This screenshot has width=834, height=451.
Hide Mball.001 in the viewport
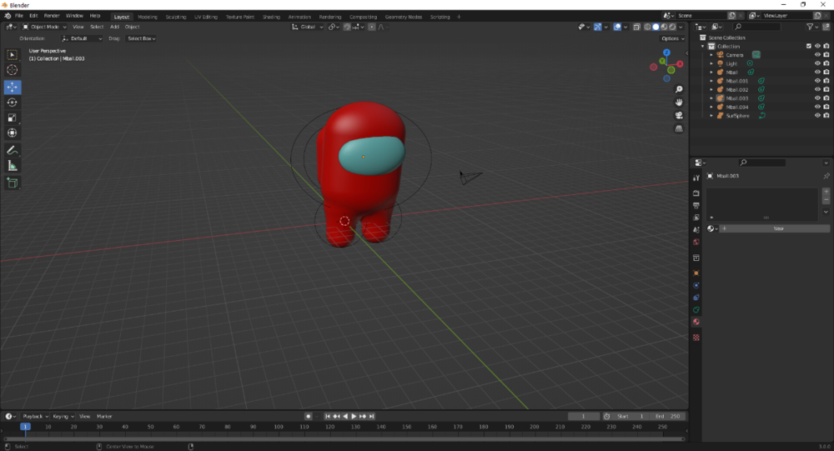[817, 81]
